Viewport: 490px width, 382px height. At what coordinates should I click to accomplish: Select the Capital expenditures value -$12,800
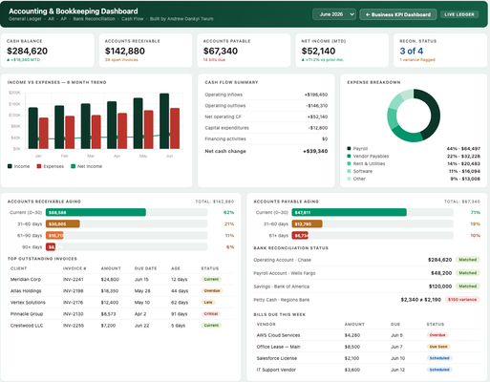(318, 128)
